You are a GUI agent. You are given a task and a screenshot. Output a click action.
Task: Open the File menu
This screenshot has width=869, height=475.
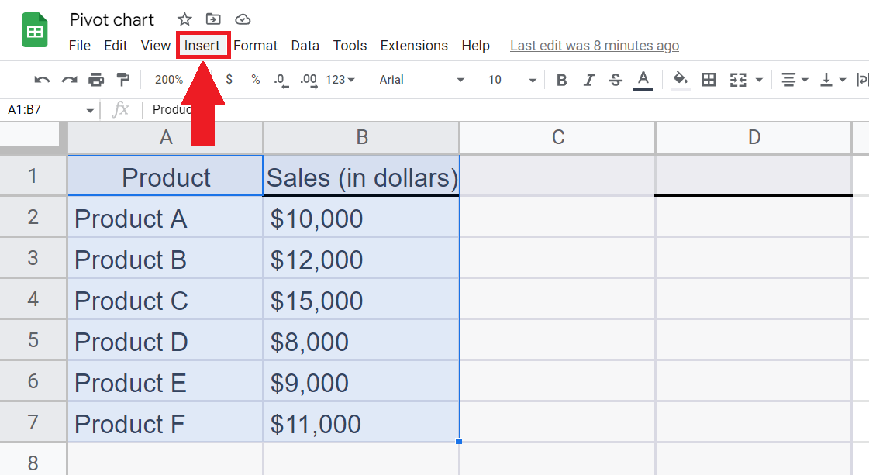click(x=80, y=46)
